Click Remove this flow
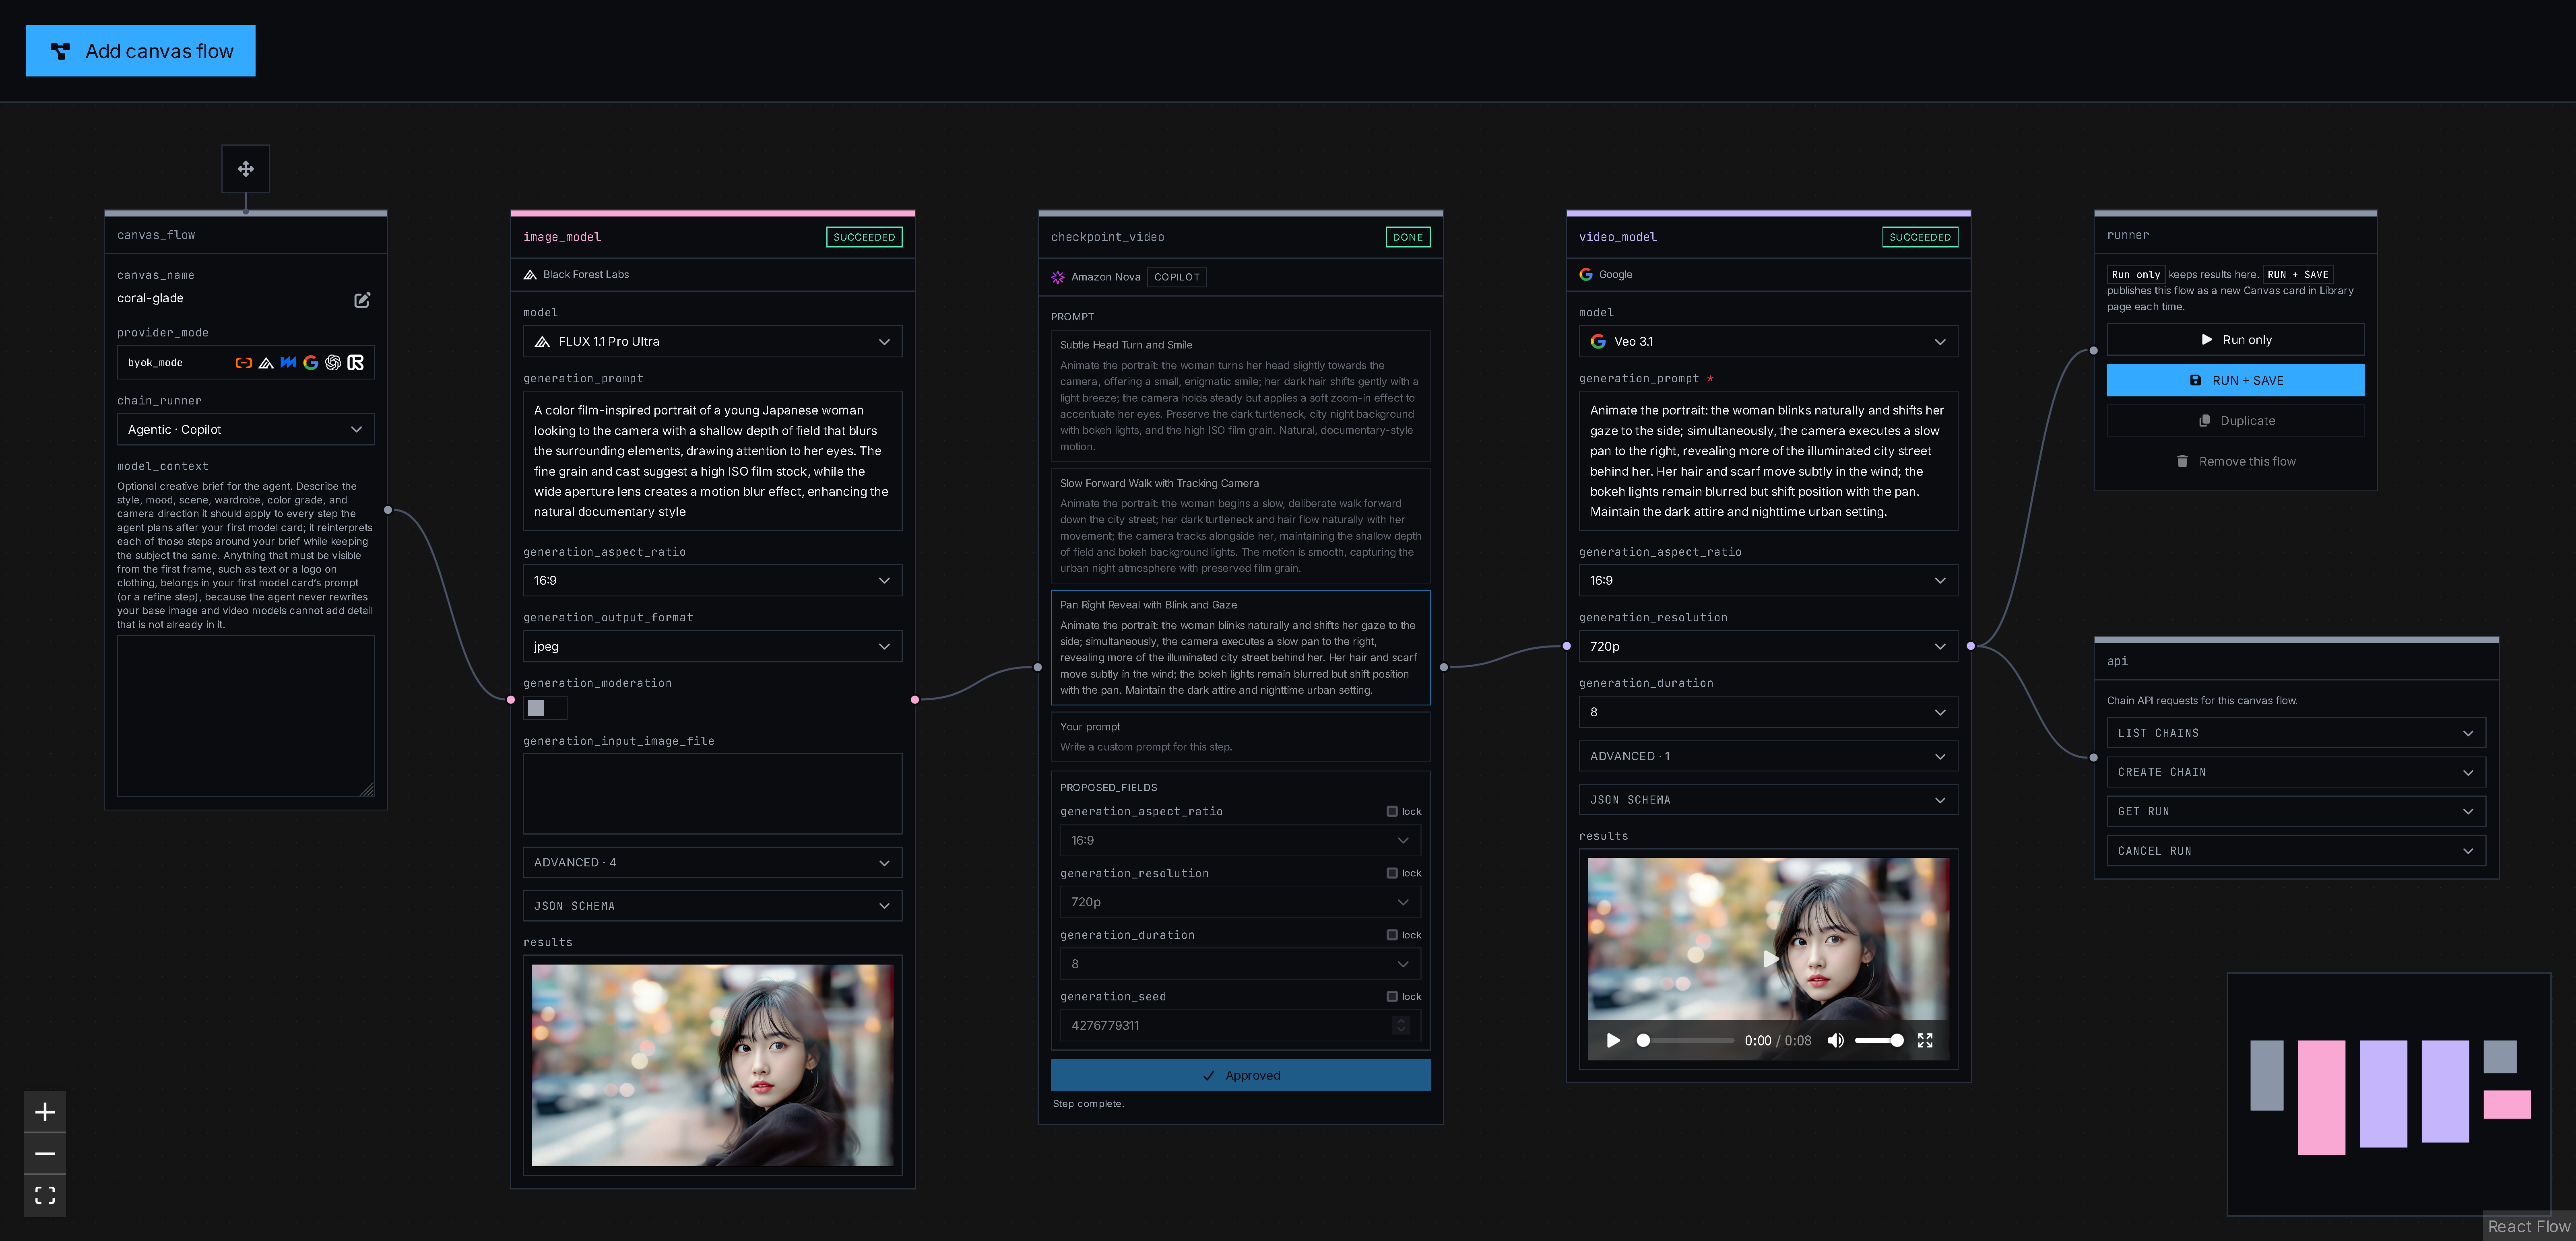 2235,462
